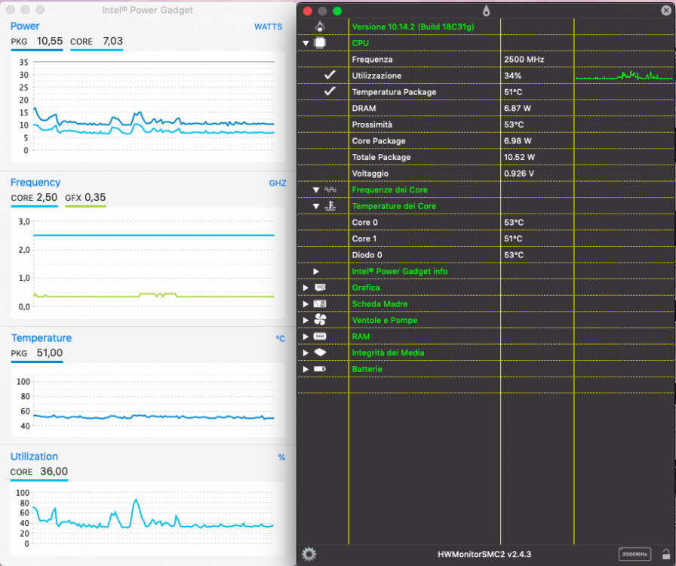Click the wave icon beside Frequenze dei Core
Image resolution: width=676 pixels, height=566 pixels.
(330, 190)
